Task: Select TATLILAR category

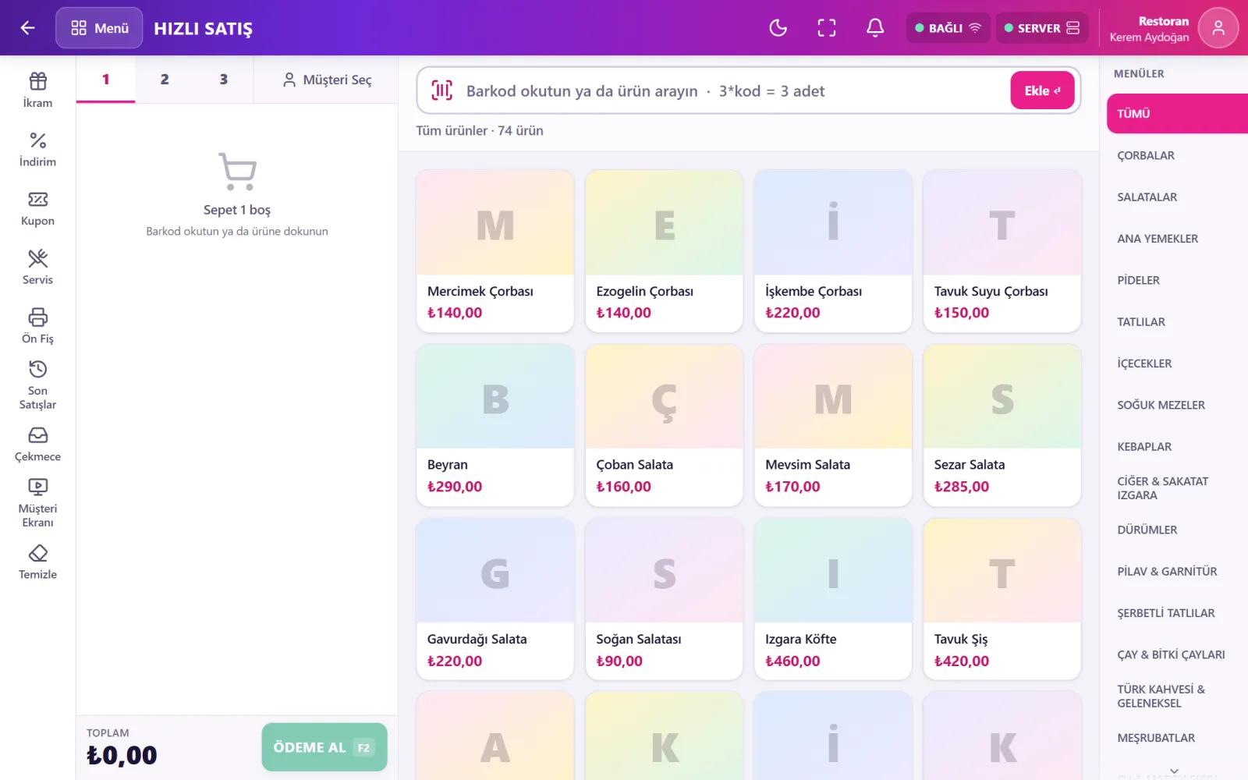Action: [1177, 322]
